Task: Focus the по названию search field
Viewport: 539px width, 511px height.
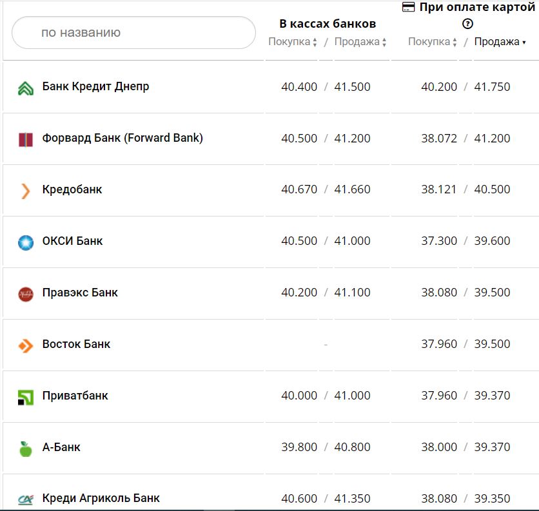Action: click(x=133, y=32)
